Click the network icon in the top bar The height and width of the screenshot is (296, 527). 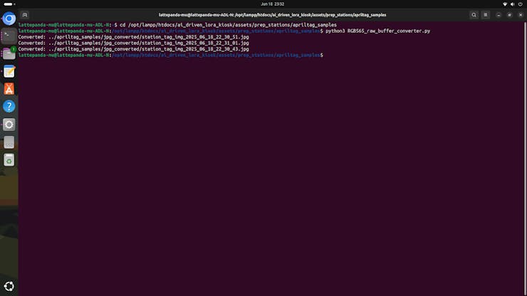pyautogui.click(x=505, y=4)
